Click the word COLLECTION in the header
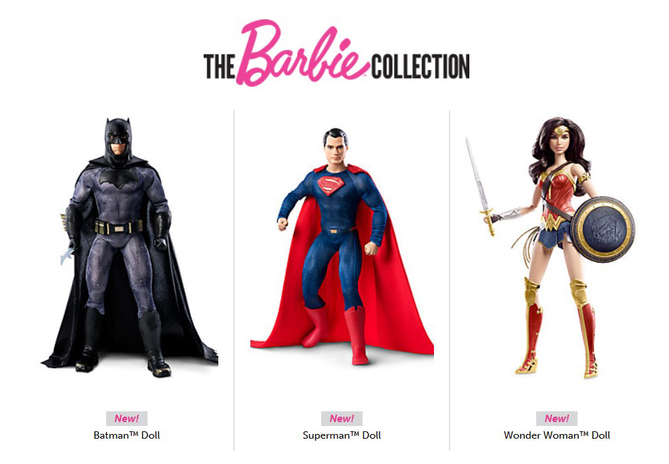669x464 pixels. [420, 67]
